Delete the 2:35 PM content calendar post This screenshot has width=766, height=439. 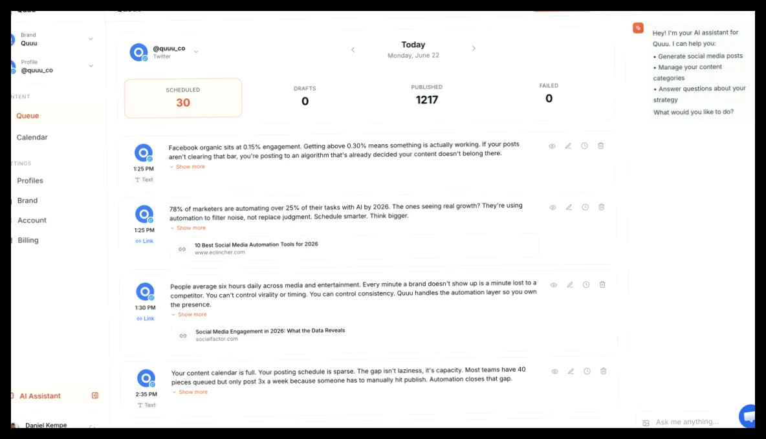coord(604,371)
